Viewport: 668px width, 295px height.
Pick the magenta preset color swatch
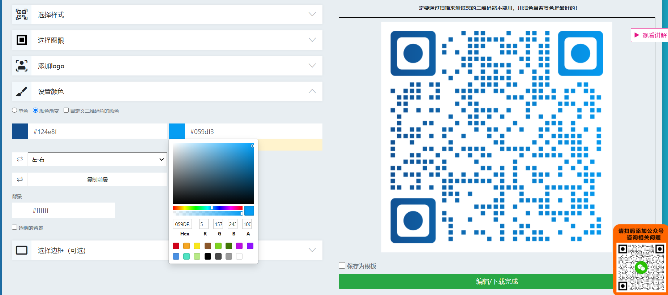pyautogui.click(x=239, y=246)
